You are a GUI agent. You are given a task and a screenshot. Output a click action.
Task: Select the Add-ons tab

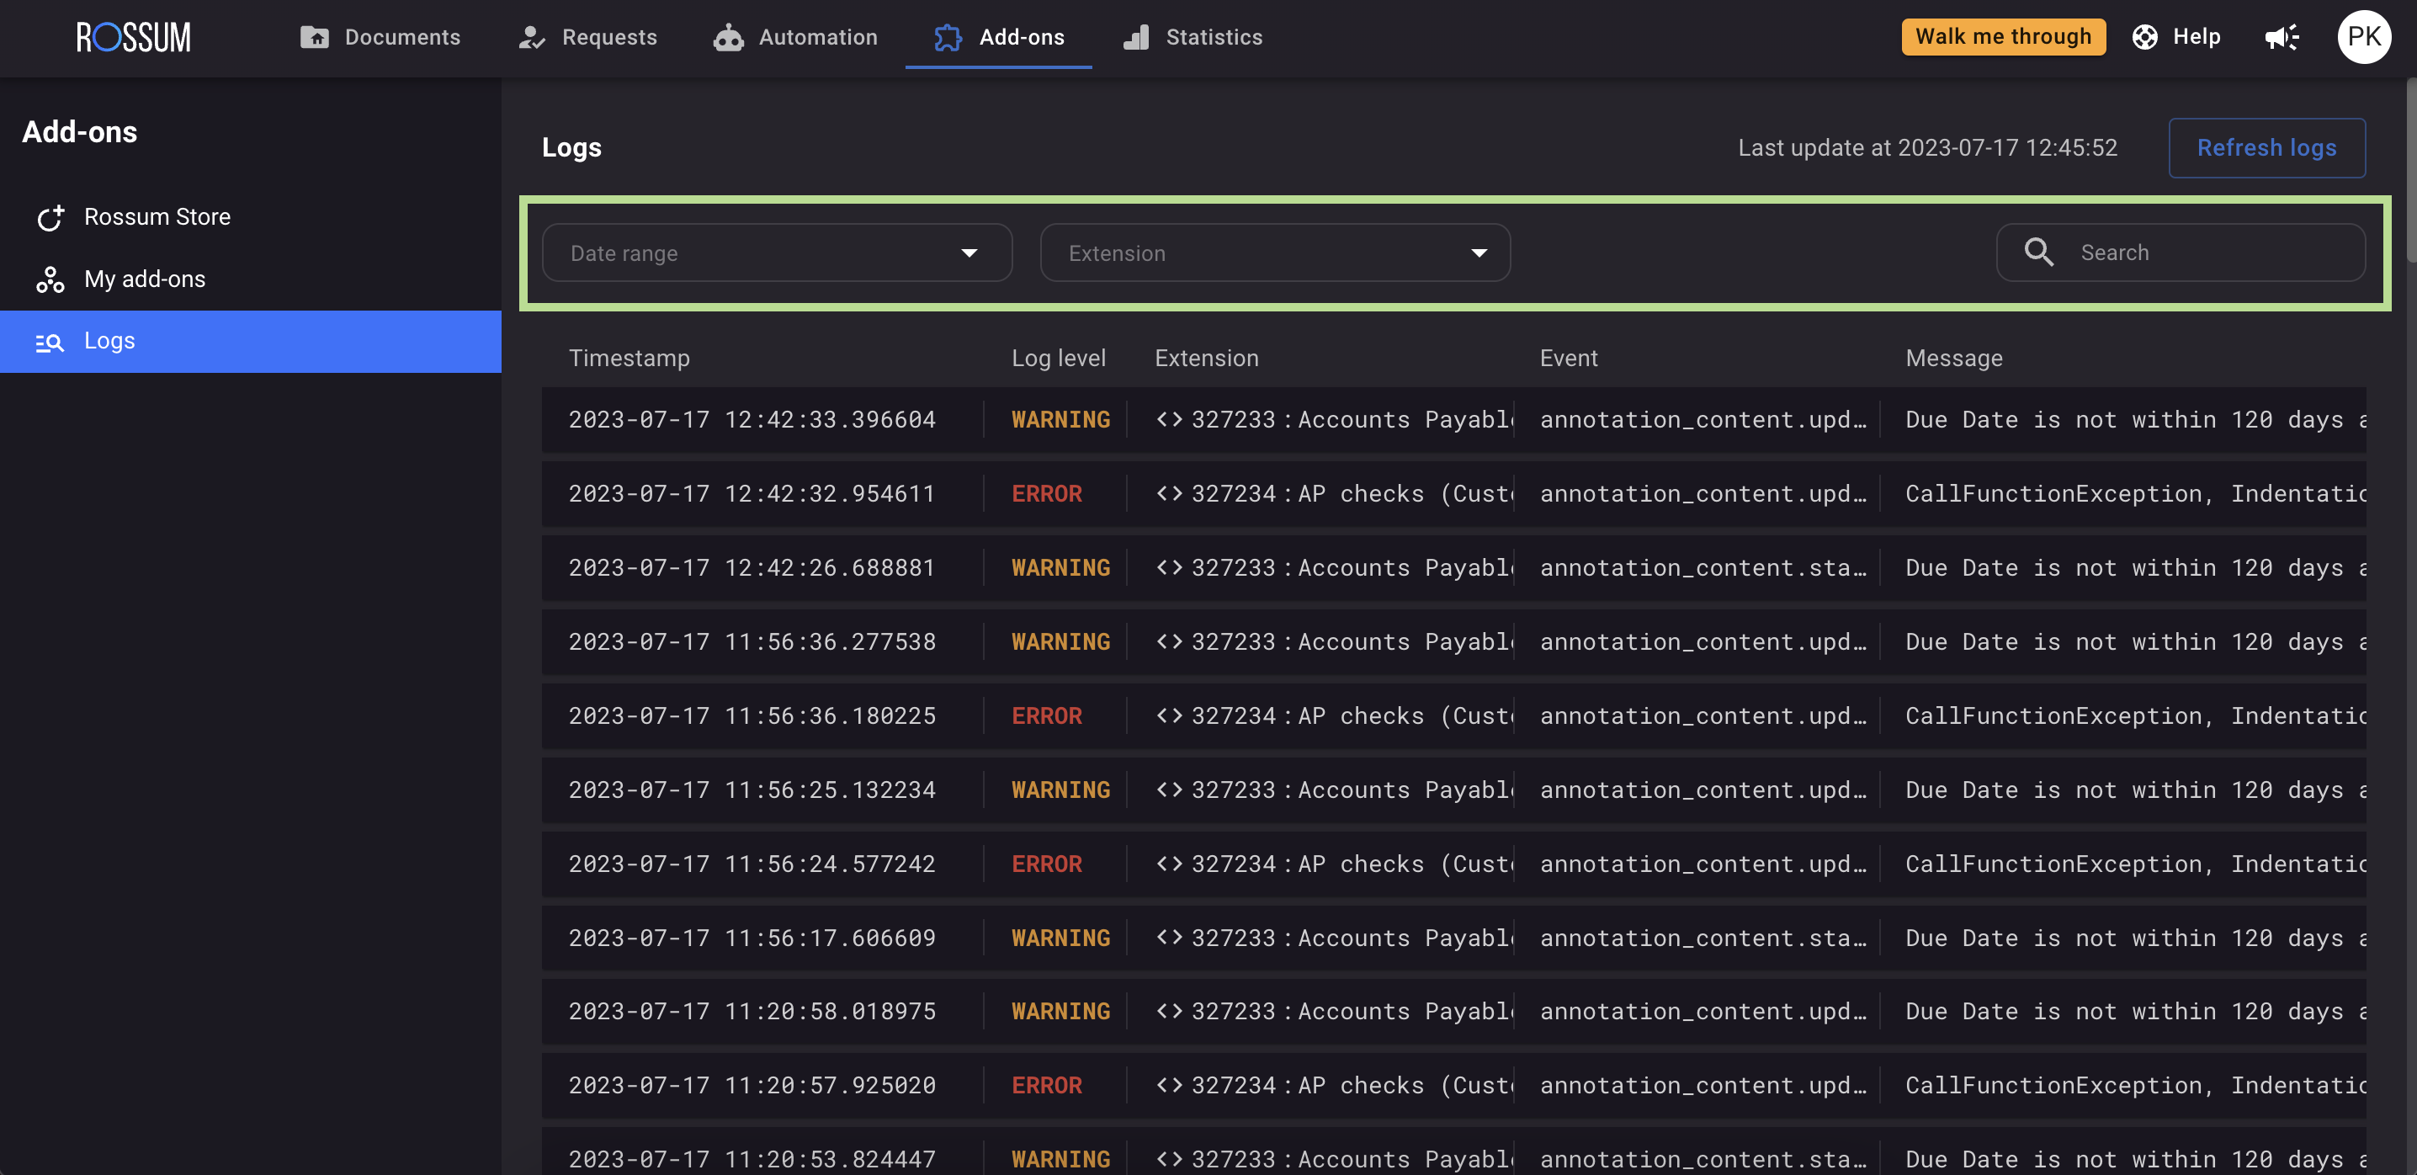[x=998, y=38]
